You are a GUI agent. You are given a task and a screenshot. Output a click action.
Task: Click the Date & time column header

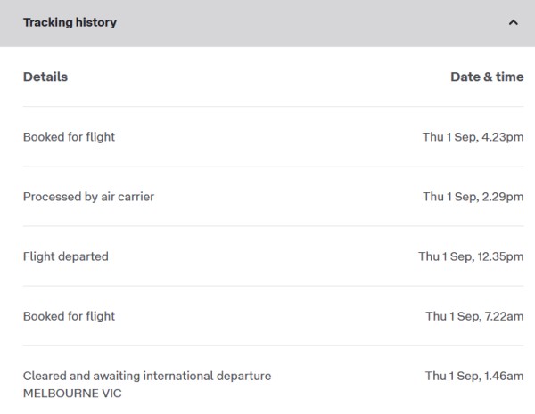click(x=487, y=77)
